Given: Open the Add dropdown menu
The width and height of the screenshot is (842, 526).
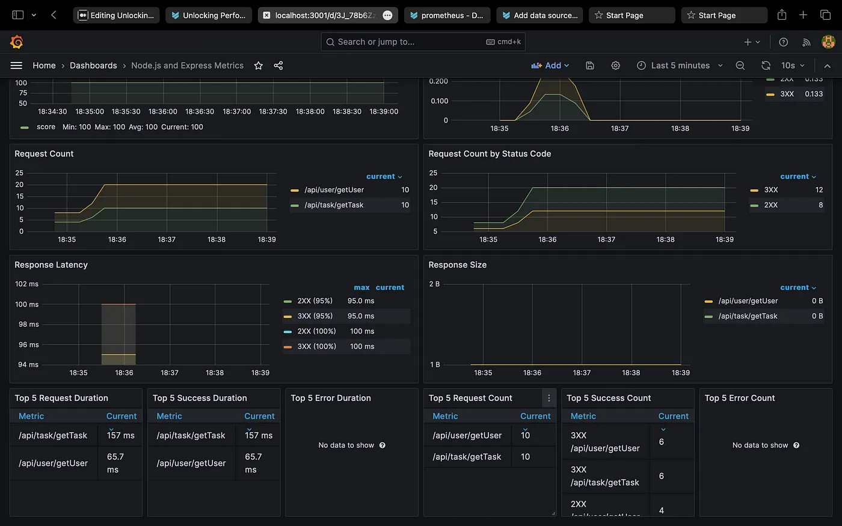Looking at the screenshot, I should point(550,66).
